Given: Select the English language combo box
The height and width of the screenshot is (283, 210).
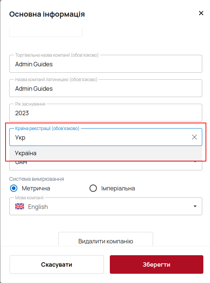Looking at the screenshot, I should coord(106,206).
